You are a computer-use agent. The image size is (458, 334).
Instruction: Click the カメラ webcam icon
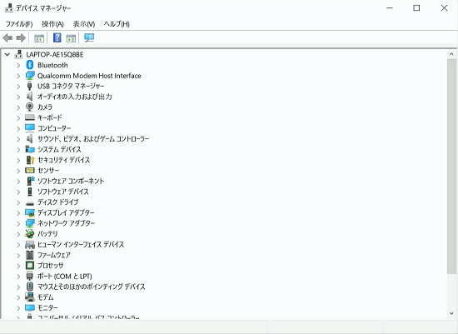[29, 107]
